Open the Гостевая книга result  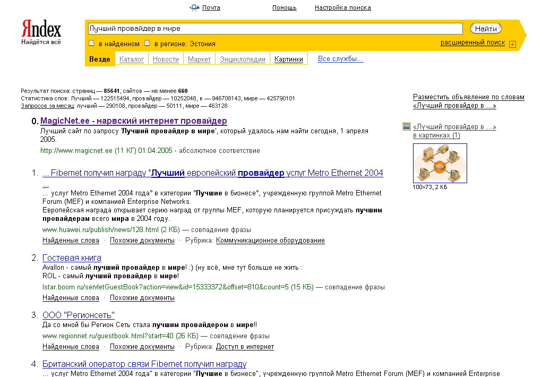click(72, 258)
